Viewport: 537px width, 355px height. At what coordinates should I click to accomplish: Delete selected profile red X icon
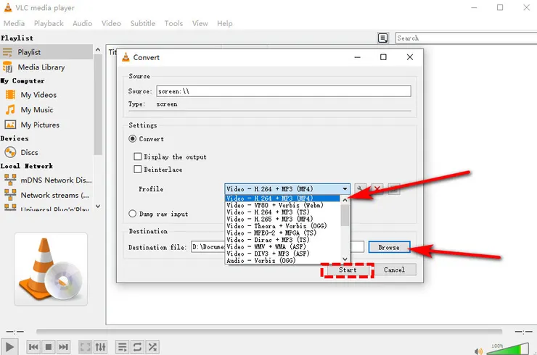pos(377,189)
